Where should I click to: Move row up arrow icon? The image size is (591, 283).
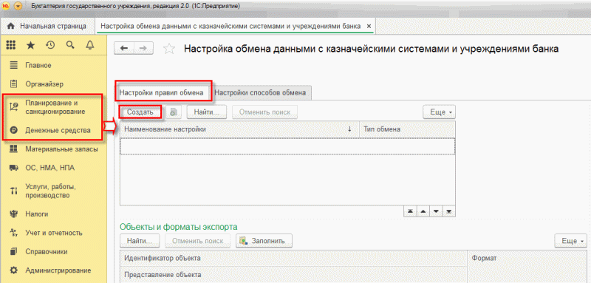[x=423, y=211]
